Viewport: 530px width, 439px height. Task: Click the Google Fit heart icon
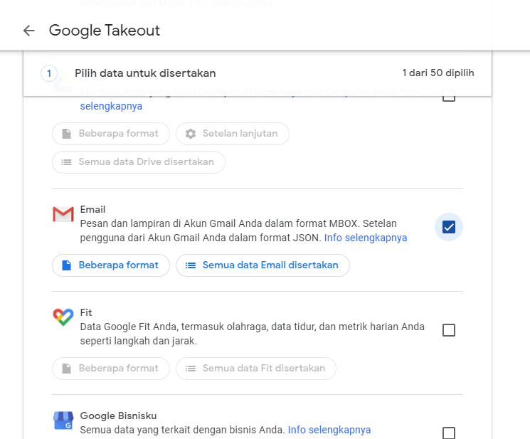pyautogui.click(x=63, y=317)
